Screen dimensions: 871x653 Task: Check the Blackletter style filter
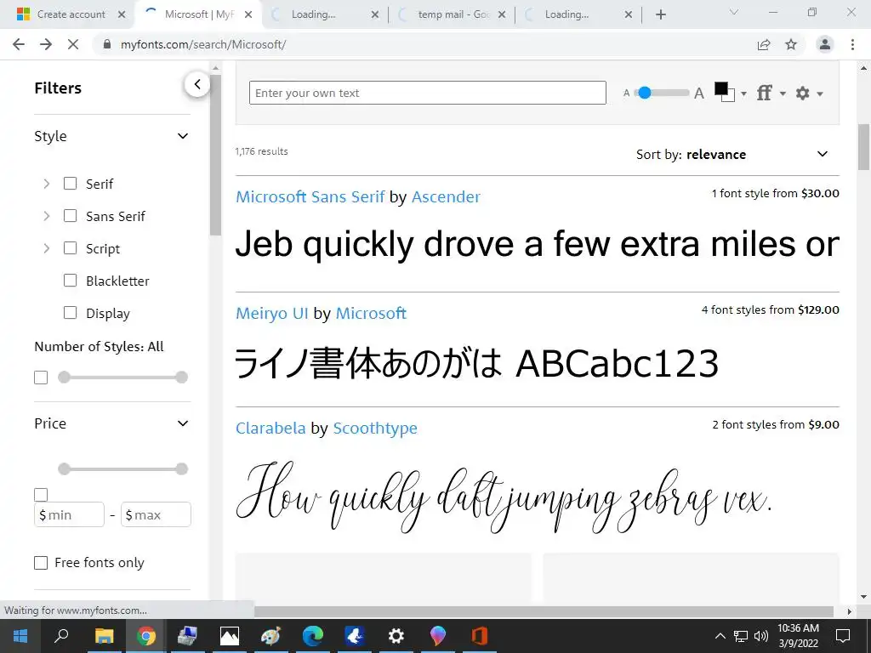pos(70,281)
